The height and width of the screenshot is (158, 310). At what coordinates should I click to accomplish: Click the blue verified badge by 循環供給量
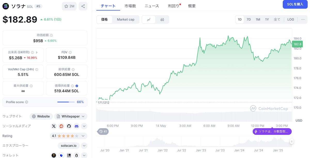[77, 86]
